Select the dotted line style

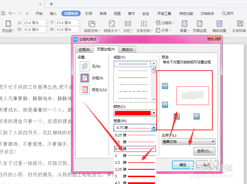pyautogui.click(x=133, y=71)
